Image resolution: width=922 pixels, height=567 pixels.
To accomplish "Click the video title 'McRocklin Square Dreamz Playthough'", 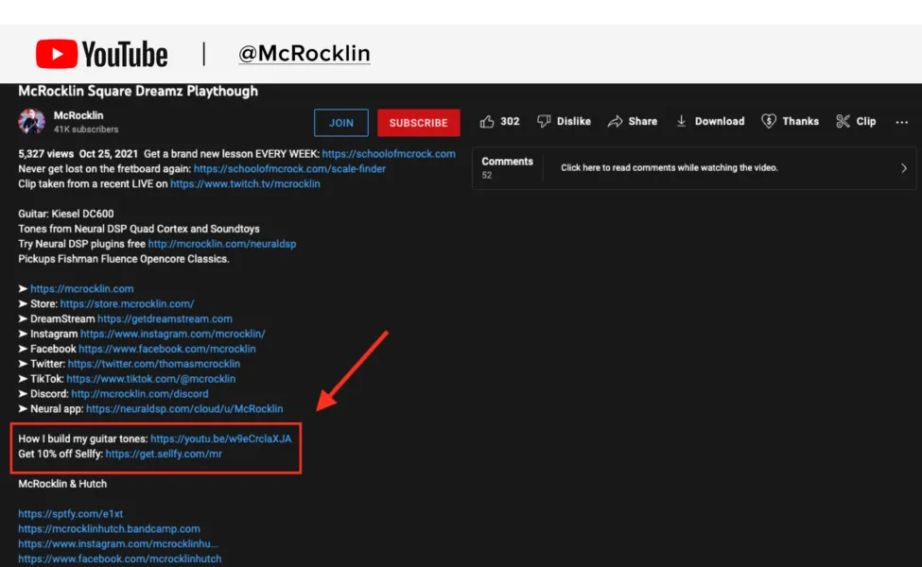I will [138, 91].
